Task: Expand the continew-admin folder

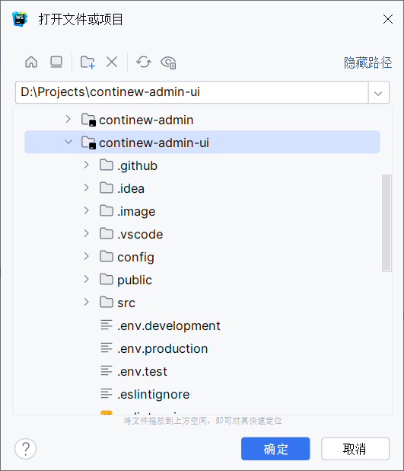Action: point(68,119)
